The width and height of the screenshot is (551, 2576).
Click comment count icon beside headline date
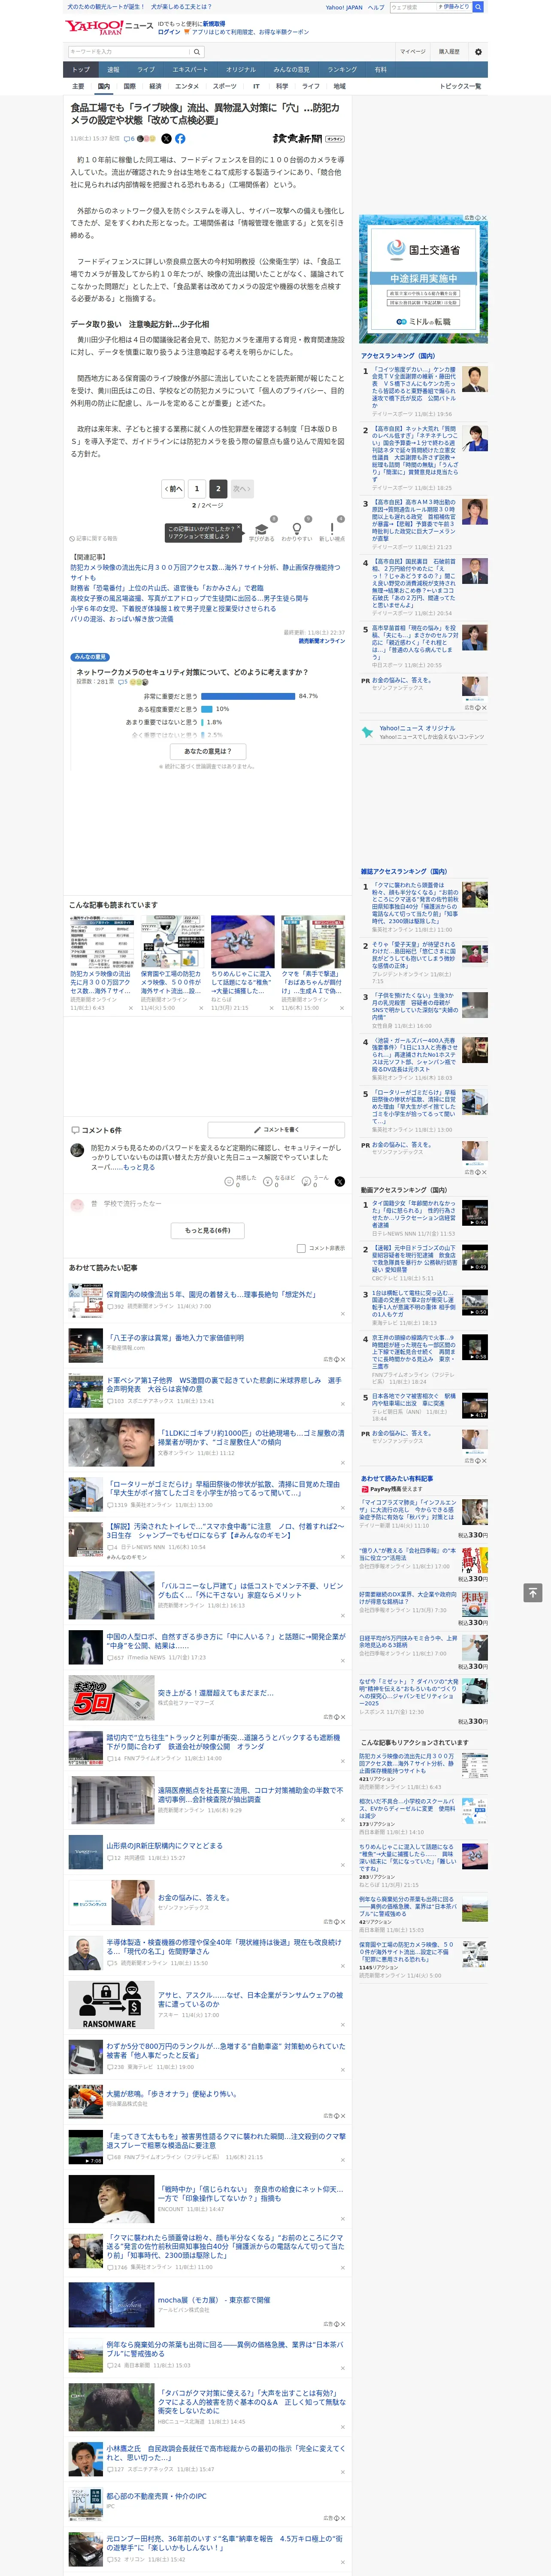coord(129,139)
